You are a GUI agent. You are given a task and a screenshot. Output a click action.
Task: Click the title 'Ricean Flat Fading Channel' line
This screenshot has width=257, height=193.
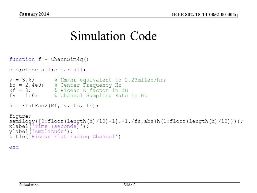click(65, 136)
